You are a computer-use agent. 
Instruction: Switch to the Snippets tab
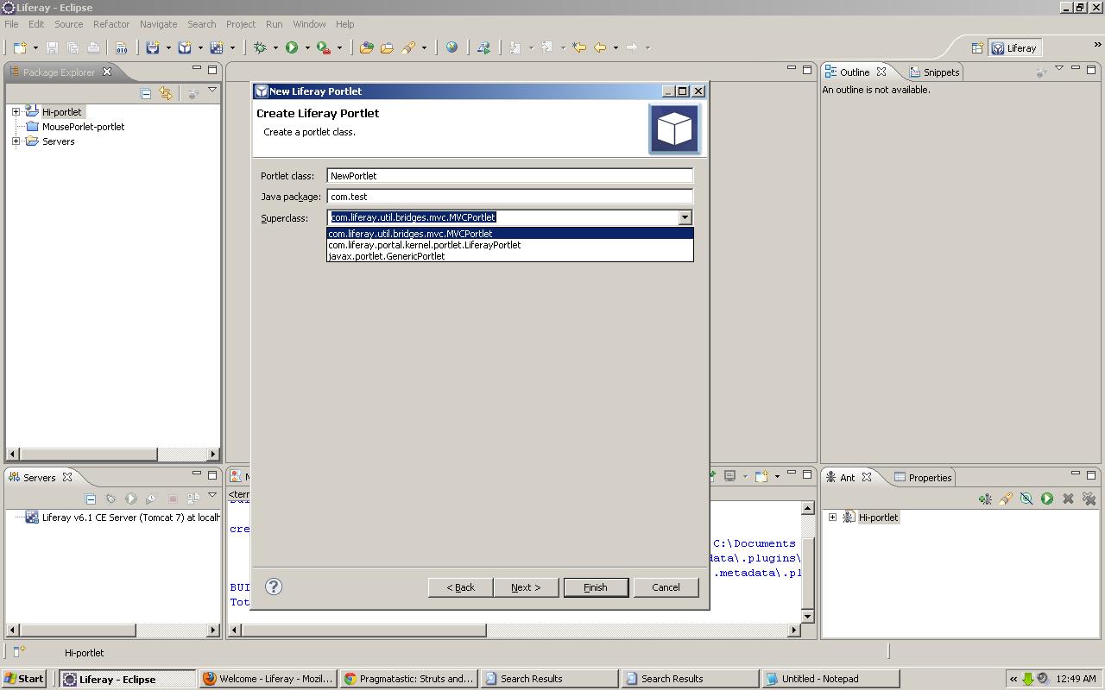(x=934, y=72)
